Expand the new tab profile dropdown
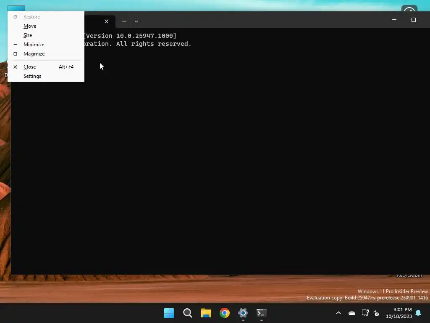 pos(136,21)
